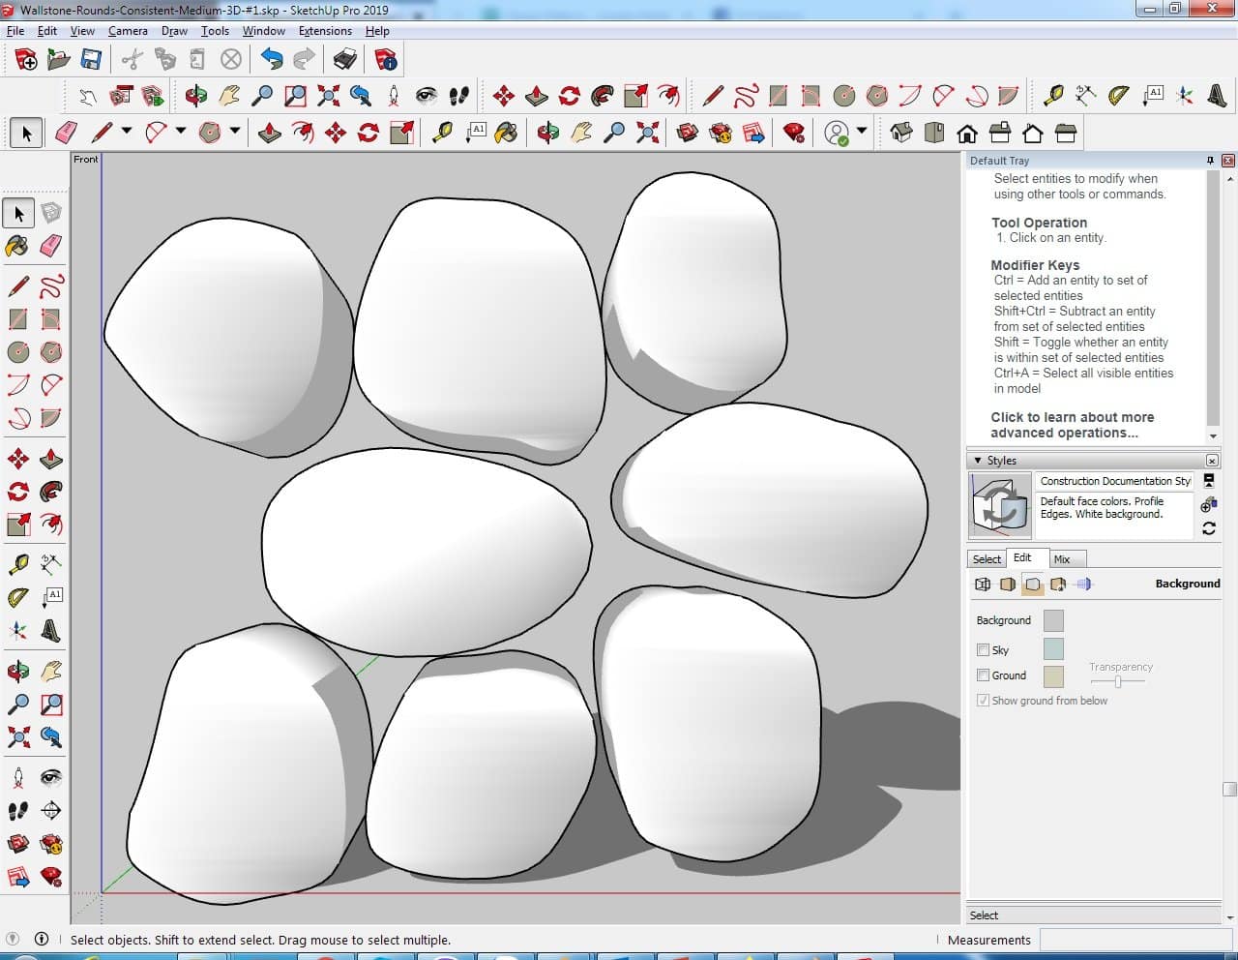The height and width of the screenshot is (960, 1238).
Task: Collapse the Styles panel
Action: point(978,461)
